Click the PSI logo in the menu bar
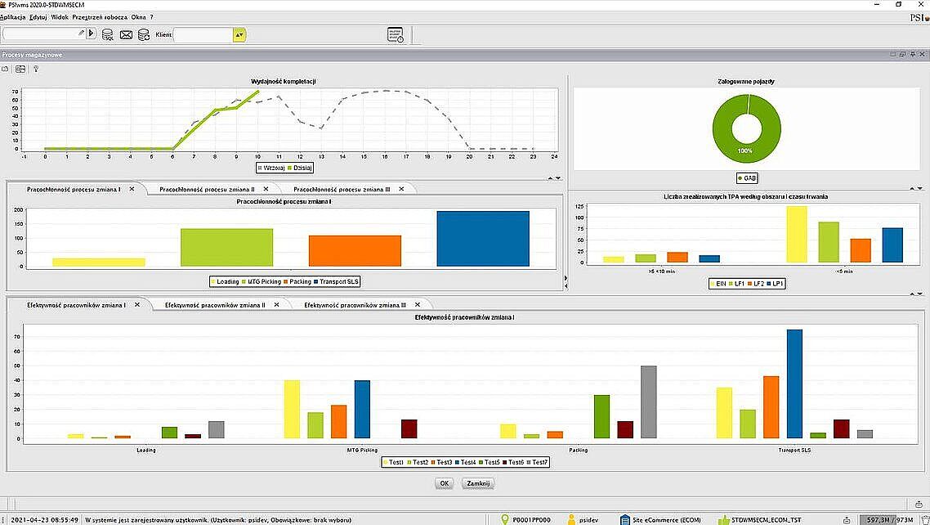 (x=919, y=17)
